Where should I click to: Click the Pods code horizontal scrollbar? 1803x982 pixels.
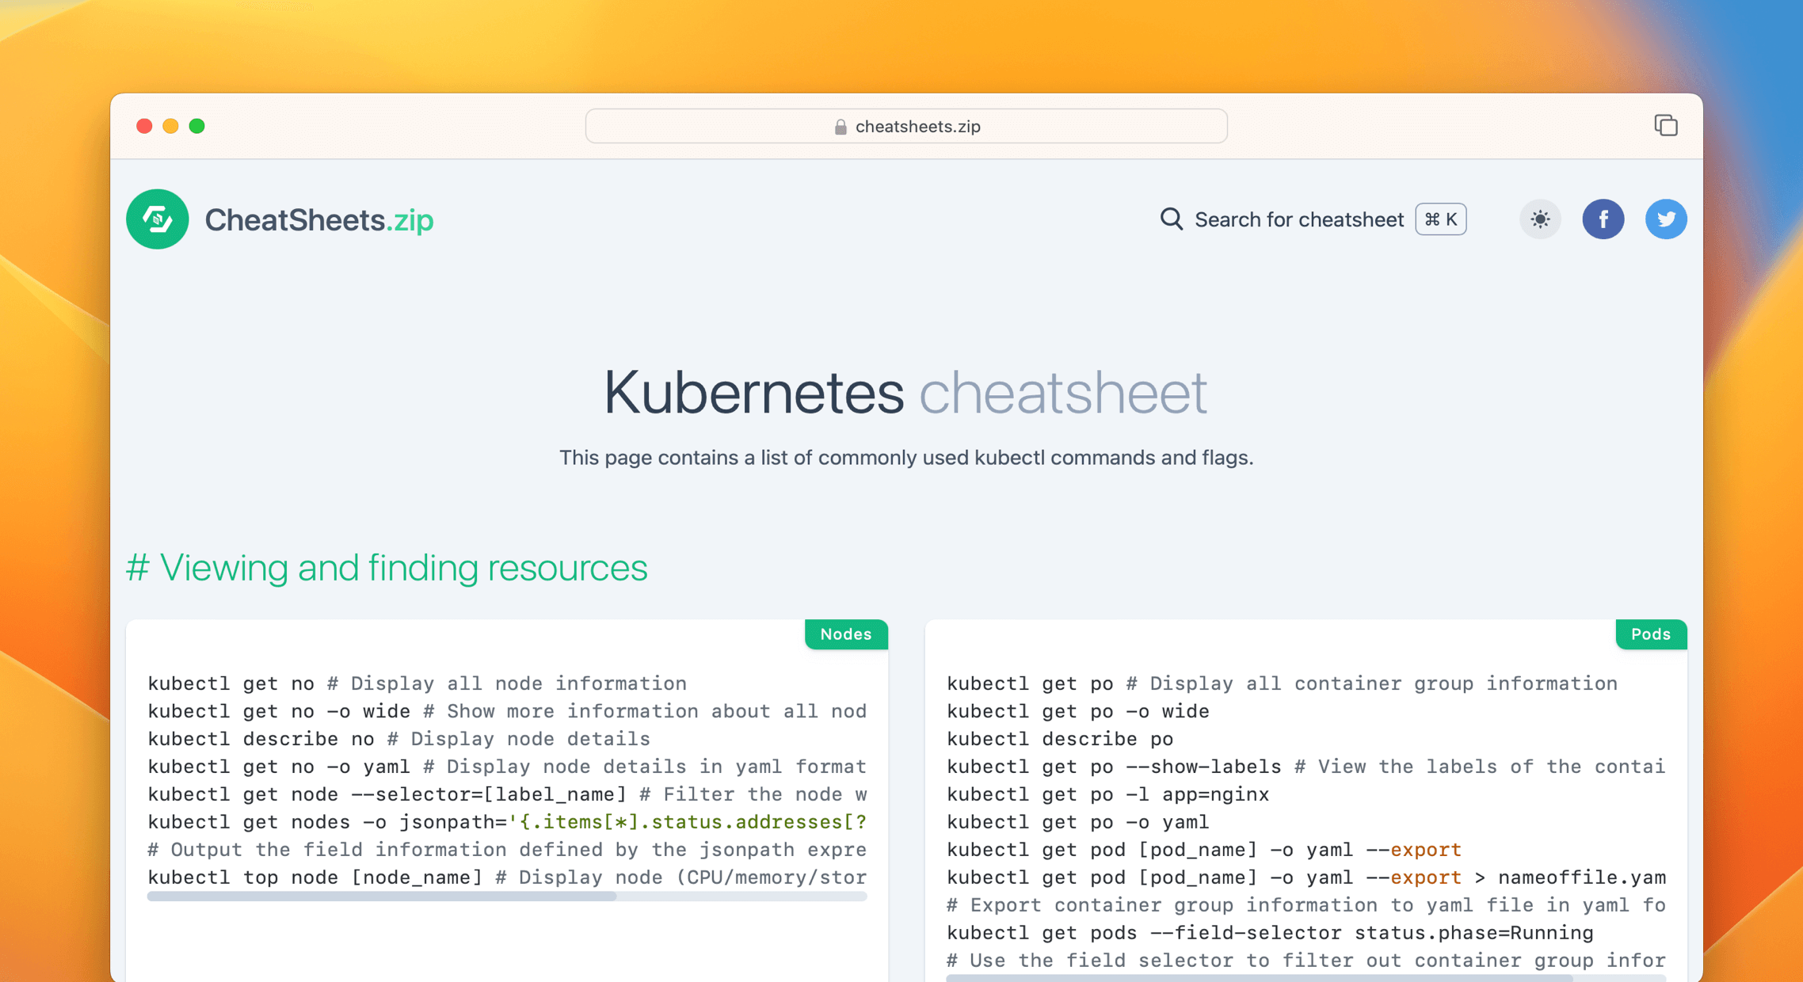[x=1306, y=979]
